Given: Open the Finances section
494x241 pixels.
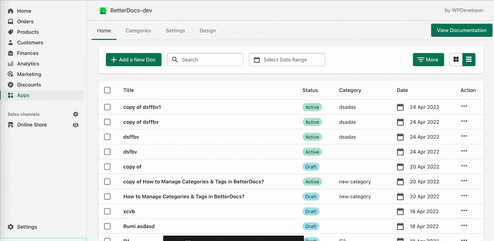Looking at the screenshot, I should [x=28, y=53].
